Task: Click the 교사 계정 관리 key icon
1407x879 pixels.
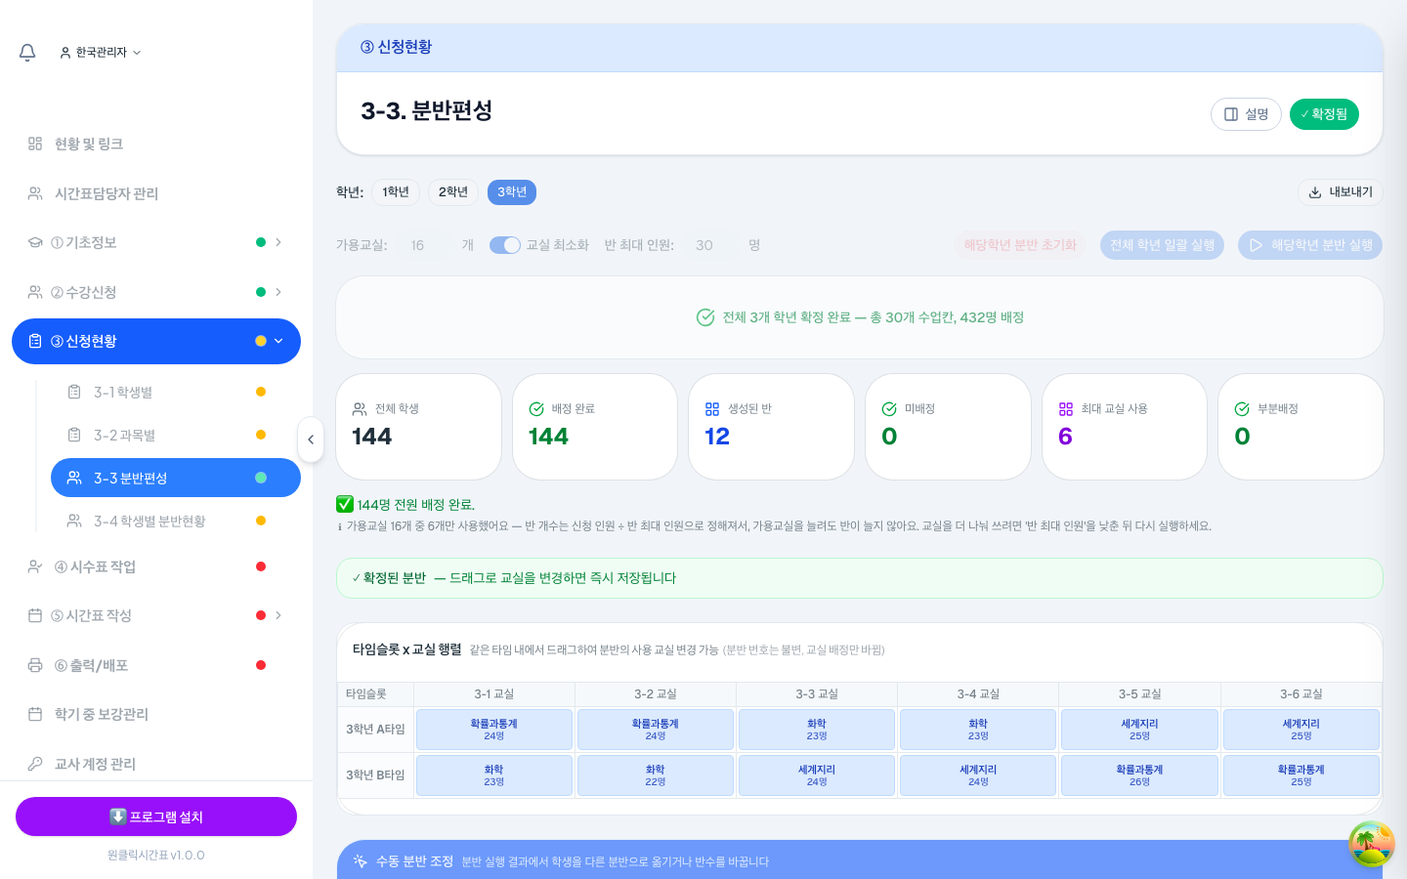Action: [35, 764]
